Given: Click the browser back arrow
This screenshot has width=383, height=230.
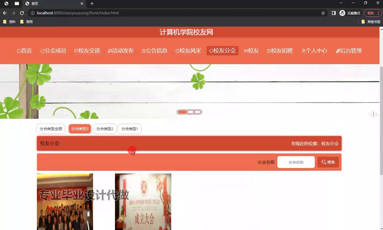Looking at the screenshot, I should coord(5,13).
